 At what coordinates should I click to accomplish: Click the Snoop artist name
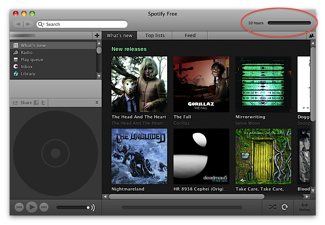(x=304, y=123)
